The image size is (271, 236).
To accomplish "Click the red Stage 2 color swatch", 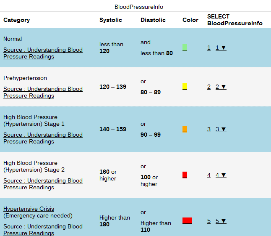I will pos(185,175).
